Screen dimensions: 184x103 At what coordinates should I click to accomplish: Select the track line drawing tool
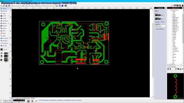4,14
